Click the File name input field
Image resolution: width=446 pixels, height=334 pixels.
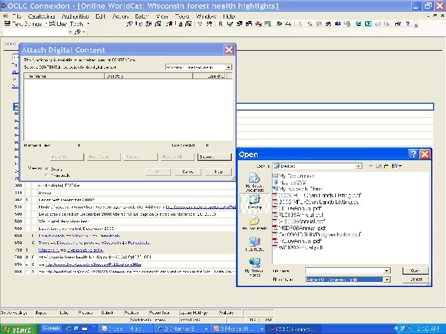pos(344,271)
